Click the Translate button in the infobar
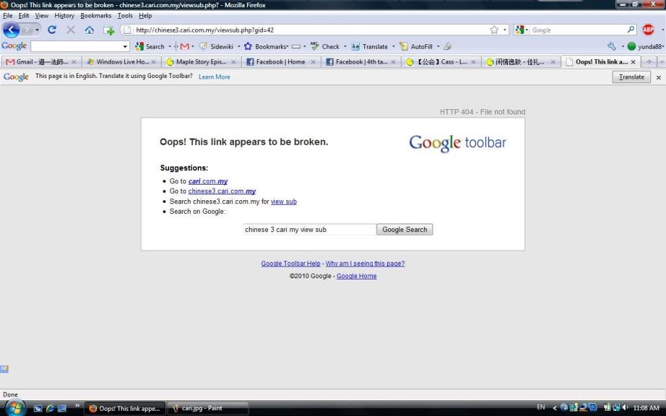Viewport: 666px width, 416px height. 631,77
